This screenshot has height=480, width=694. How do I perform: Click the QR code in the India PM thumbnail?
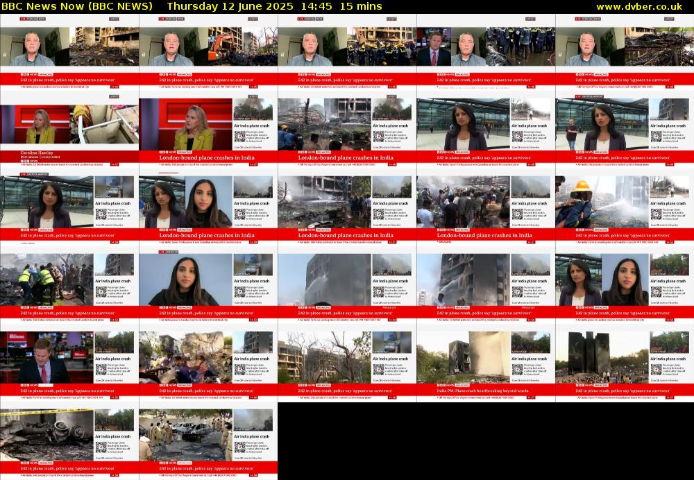[x=518, y=370]
